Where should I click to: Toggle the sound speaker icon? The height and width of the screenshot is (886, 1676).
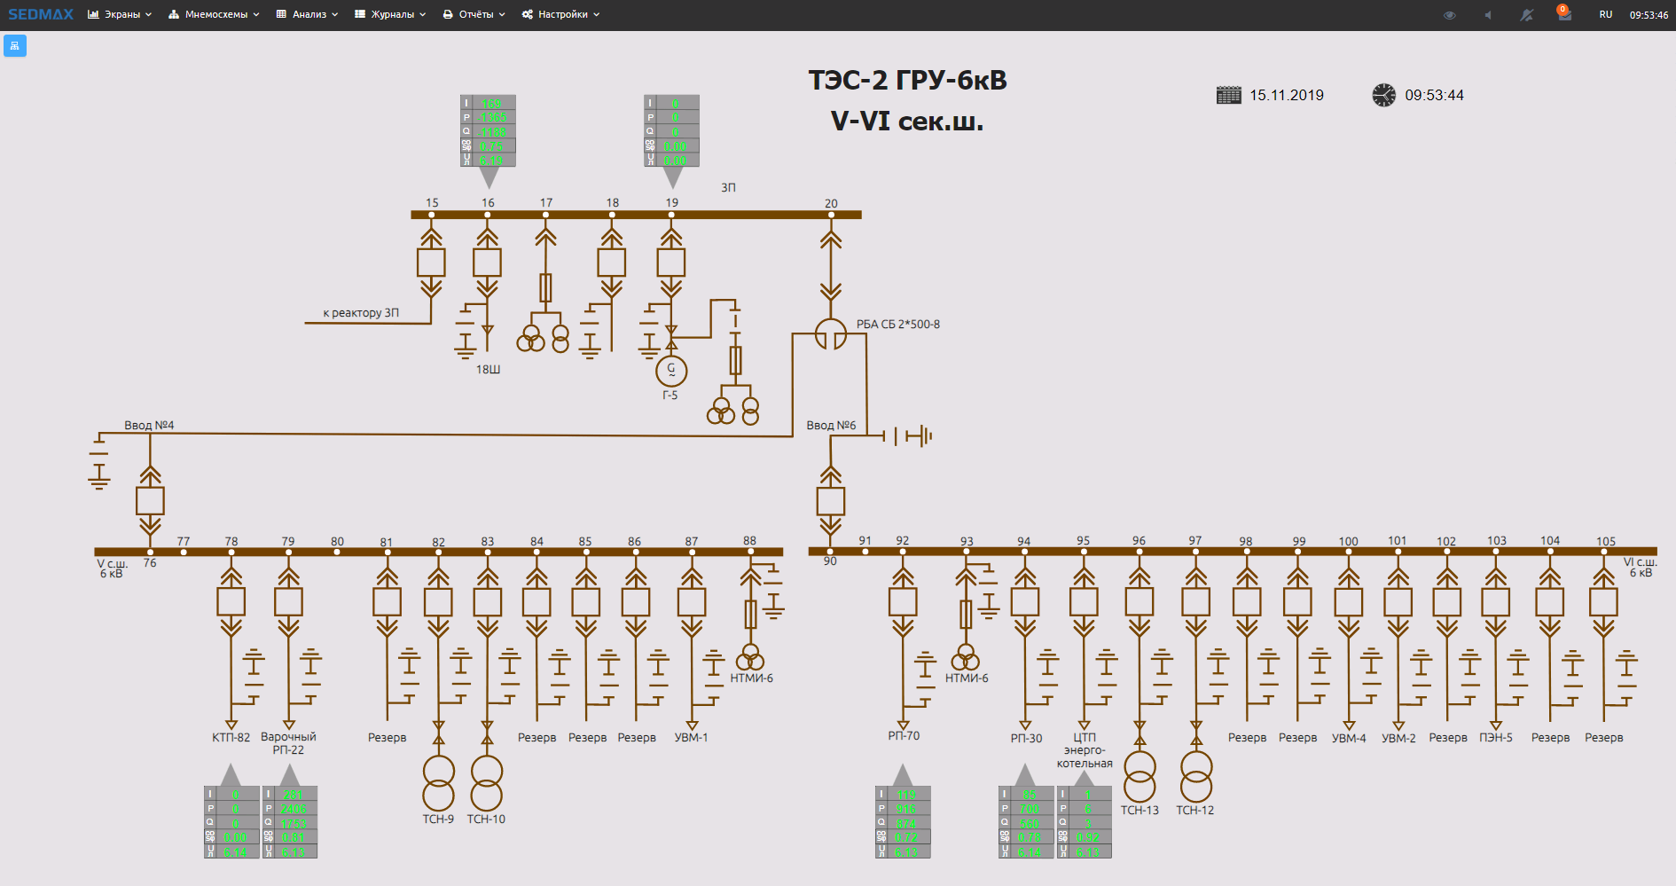(1488, 15)
